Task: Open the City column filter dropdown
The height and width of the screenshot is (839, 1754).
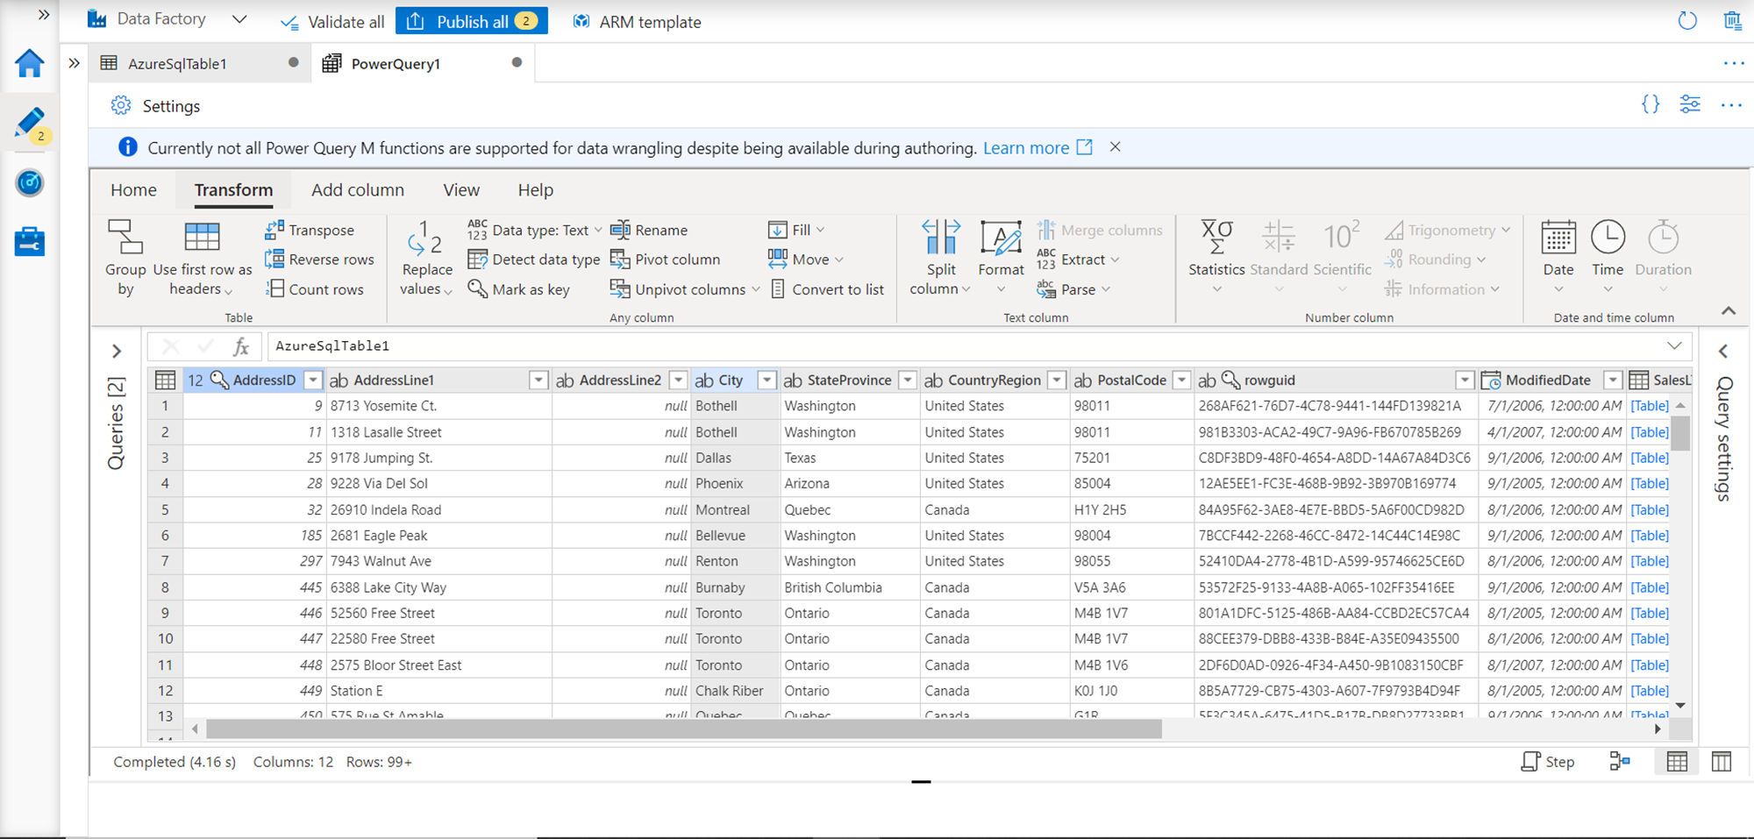Action: (766, 380)
